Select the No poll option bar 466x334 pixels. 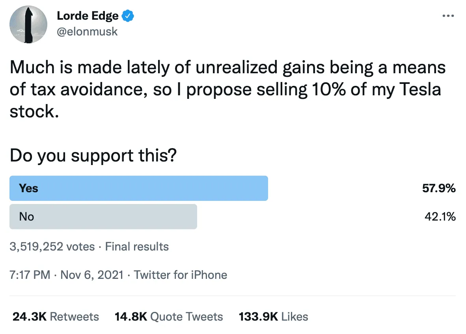[103, 216]
